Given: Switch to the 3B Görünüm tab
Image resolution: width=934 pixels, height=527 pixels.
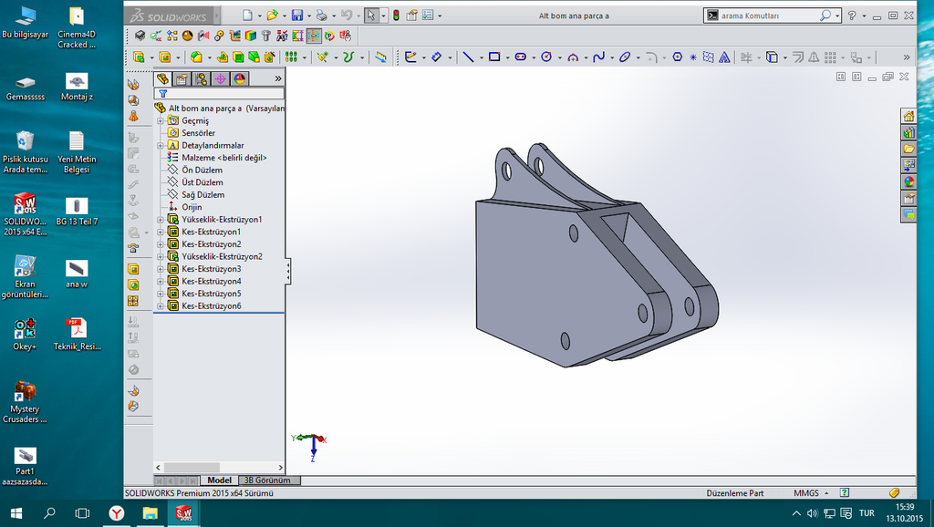Looking at the screenshot, I should [266, 480].
